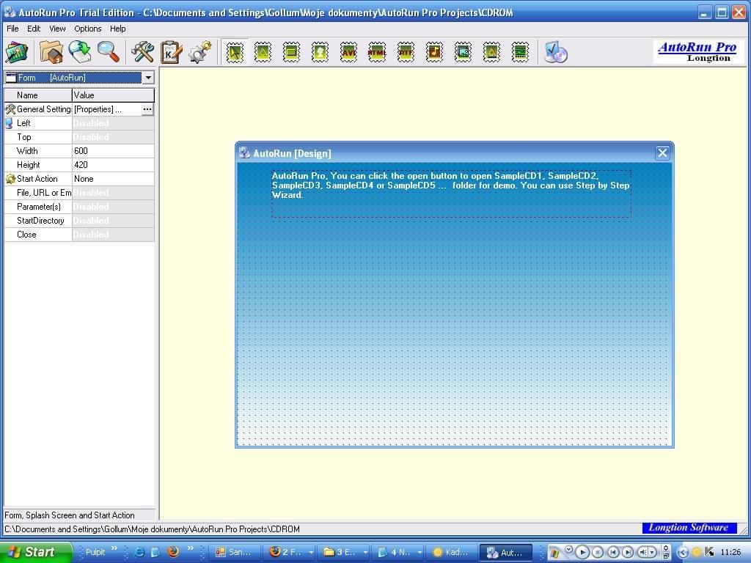Click the taskbar media player next track button
751x563 pixels.
tap(627, 553)
